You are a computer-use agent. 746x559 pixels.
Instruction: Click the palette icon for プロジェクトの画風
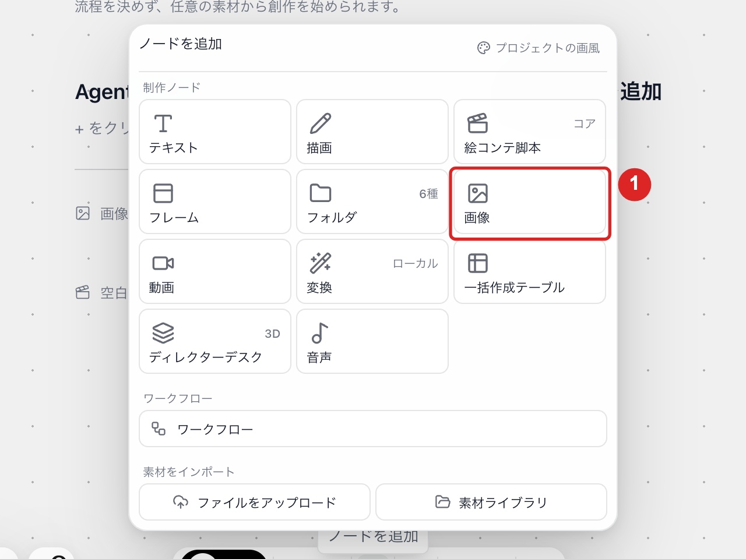click(484, 48)
